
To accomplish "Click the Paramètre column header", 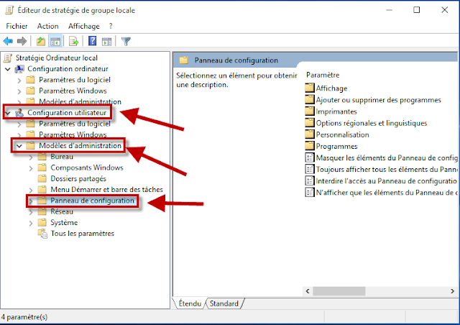I will (323, 75).
